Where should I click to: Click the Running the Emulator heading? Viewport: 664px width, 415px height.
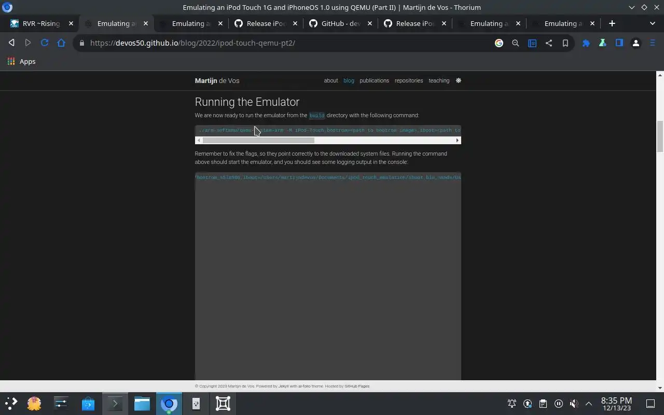coord(247,102)
